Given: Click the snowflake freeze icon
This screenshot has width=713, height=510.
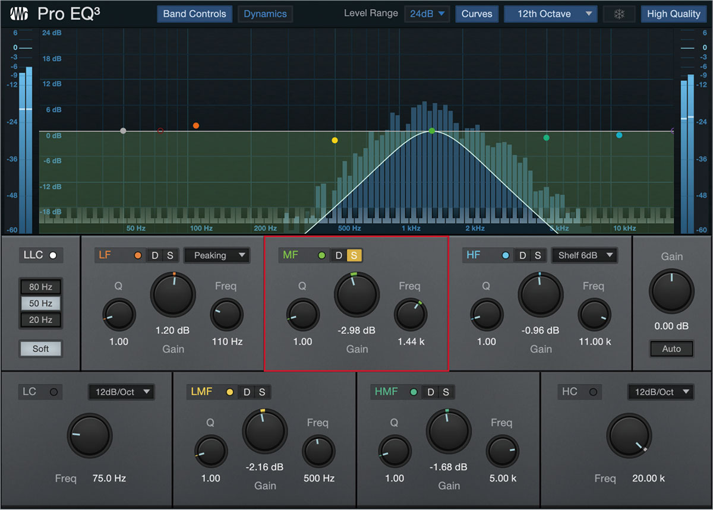Looking at the screenshot, I should pyautogui.click(x=619, y=14).
